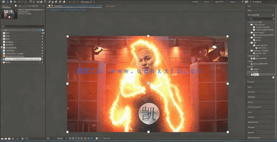Switch to the second viewer tab beside Composition

[111, 6]
